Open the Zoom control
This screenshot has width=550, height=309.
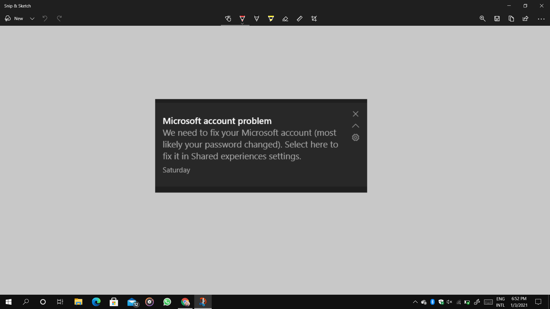(x=483, y=19)
